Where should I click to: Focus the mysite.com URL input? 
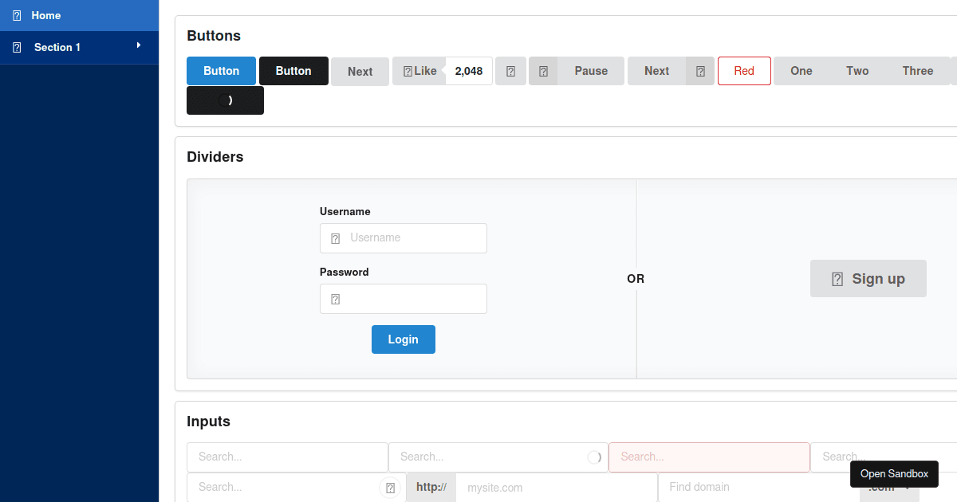point(557,488)
